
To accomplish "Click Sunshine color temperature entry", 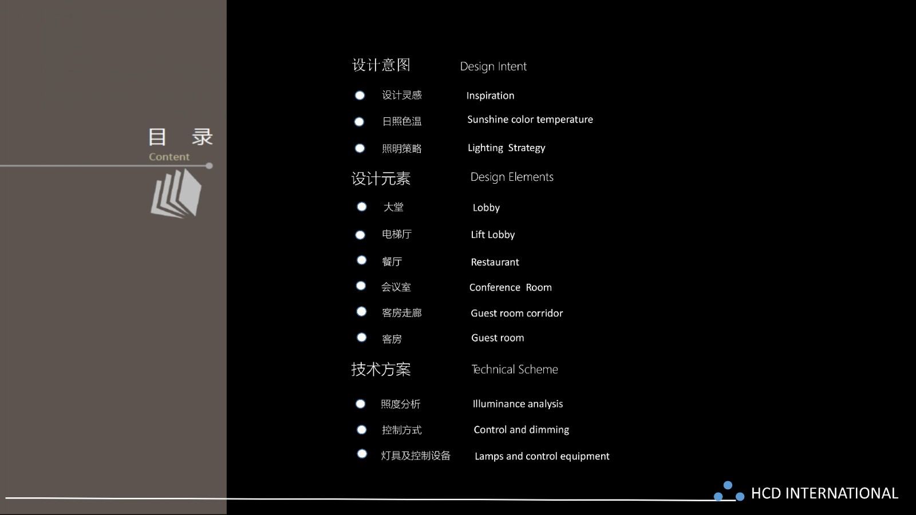I will tap(530, 120).
